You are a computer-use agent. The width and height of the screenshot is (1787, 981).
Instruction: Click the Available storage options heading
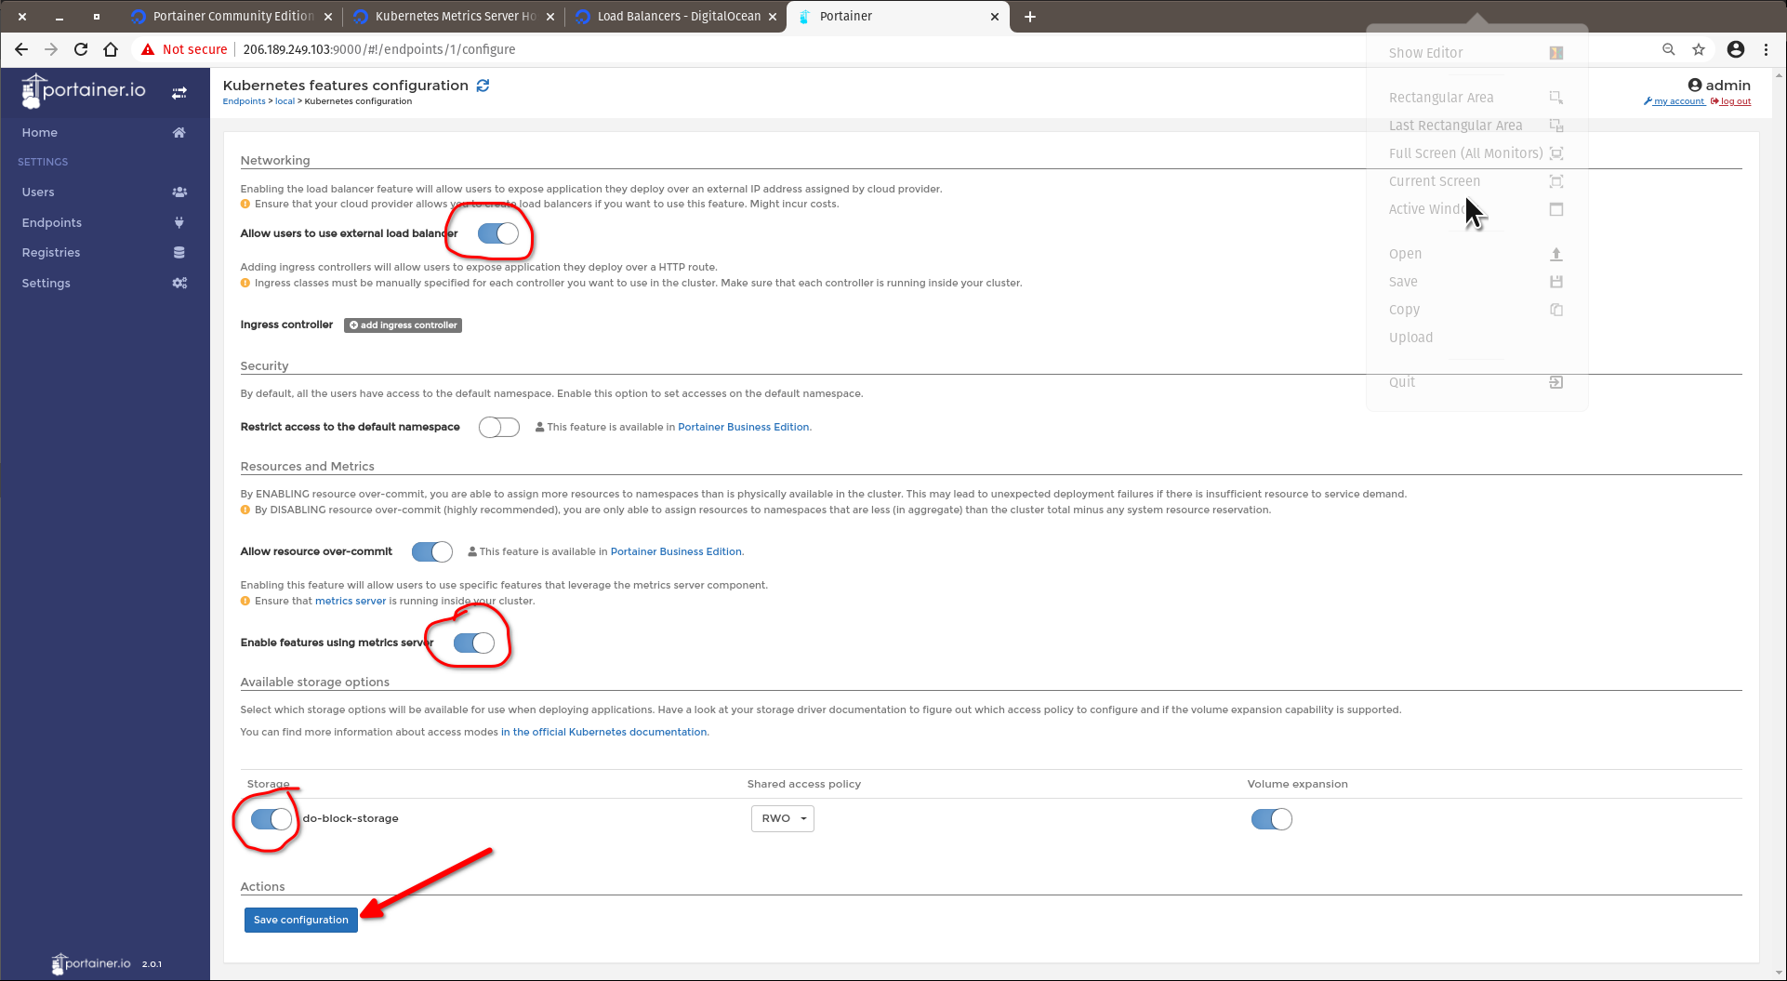pos(315,682)
